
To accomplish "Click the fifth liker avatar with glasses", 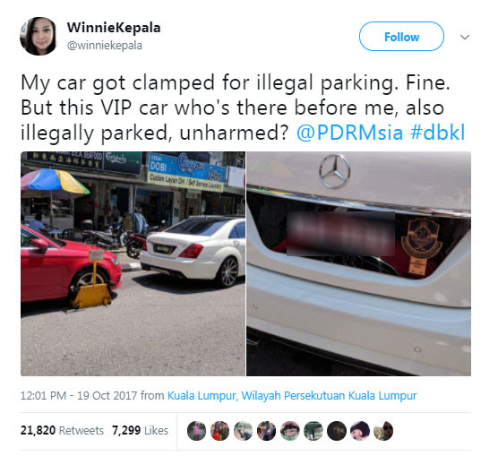I will point(289,431).
